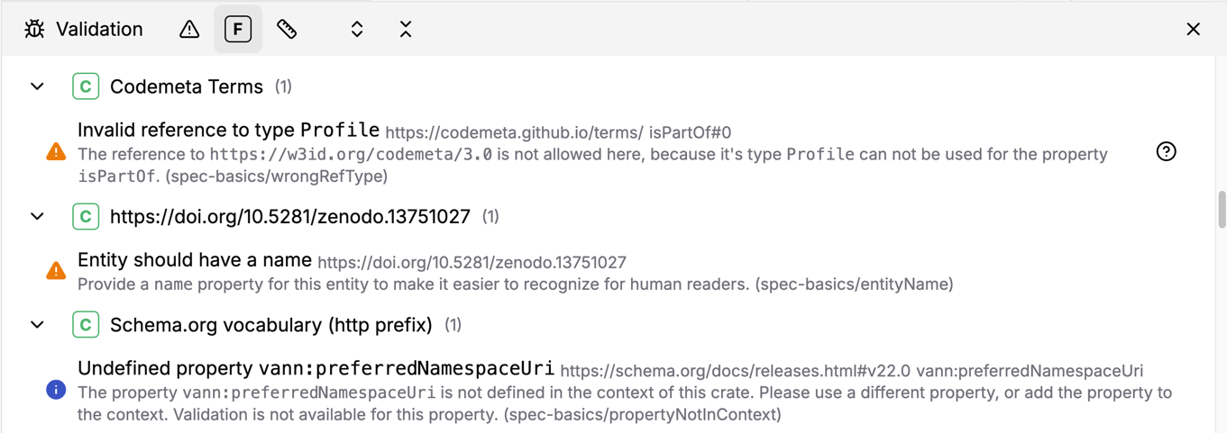Click the C icon beside the zenodo DOI
This screenshot has height=433, width=1227.
pos(86,216)
